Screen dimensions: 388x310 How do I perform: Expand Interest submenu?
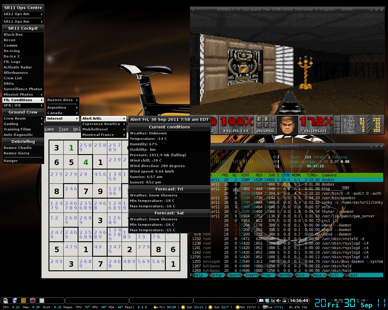(62, 118)
